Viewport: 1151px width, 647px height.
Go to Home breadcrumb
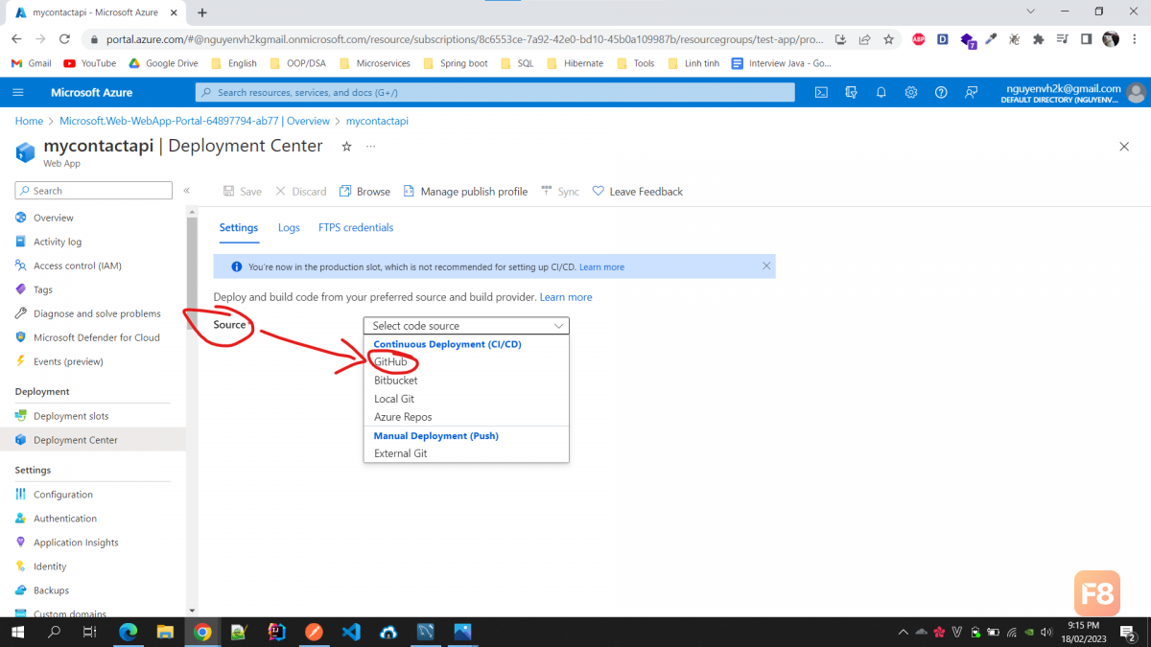point(29,121)
